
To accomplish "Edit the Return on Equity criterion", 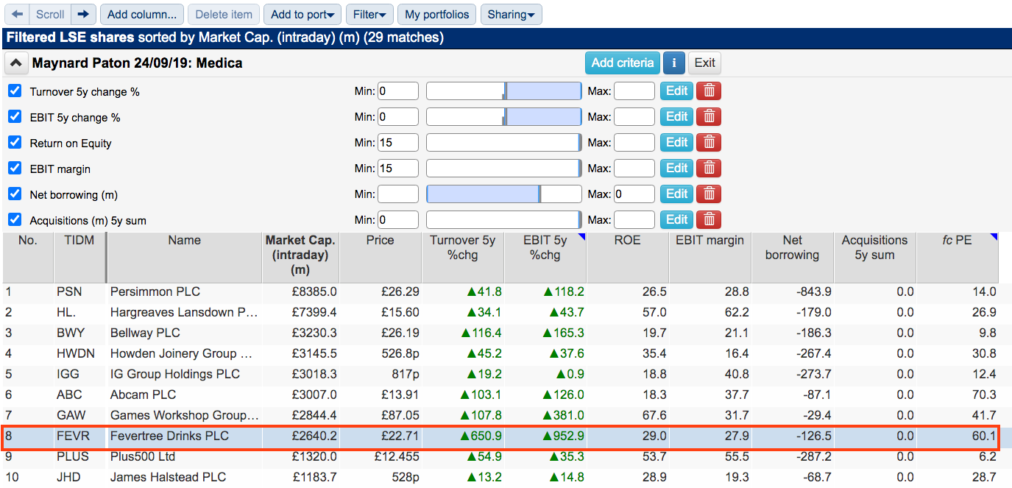I will click(676, 143).
